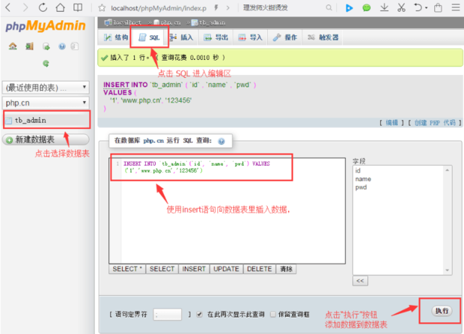The image size is (464, 334).
Task: Open the recently used tables dropdown
Action: click(x=46, y=88)
